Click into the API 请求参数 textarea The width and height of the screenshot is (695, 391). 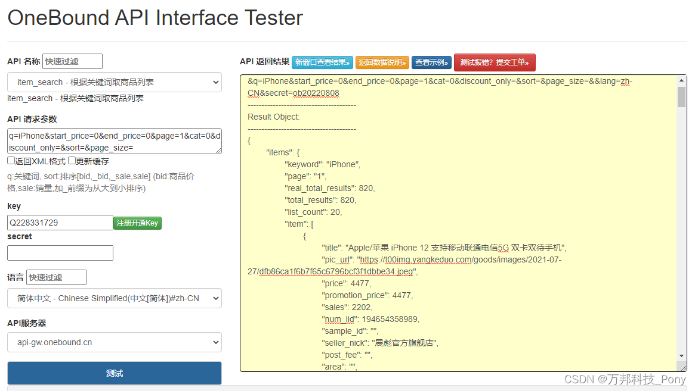point(115,141)
